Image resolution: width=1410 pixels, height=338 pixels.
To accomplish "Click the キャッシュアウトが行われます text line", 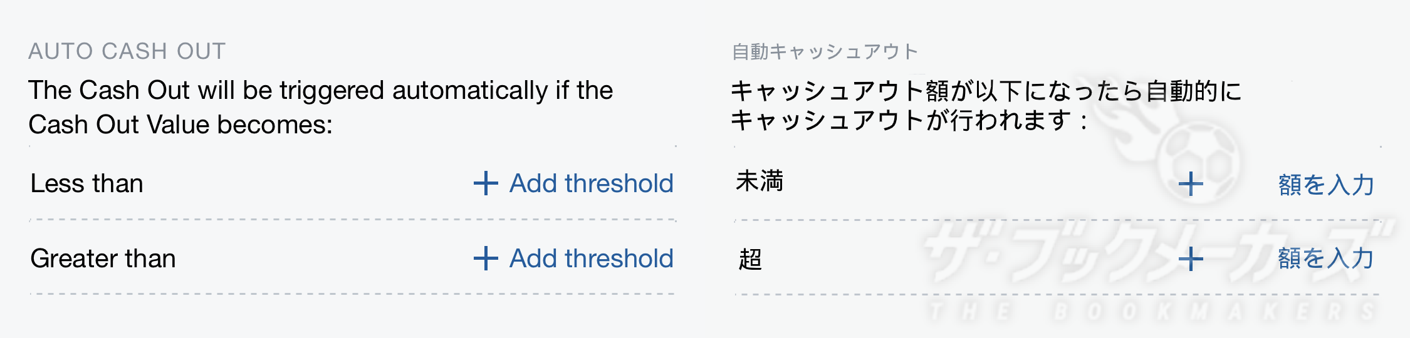I will pos(909,120).
